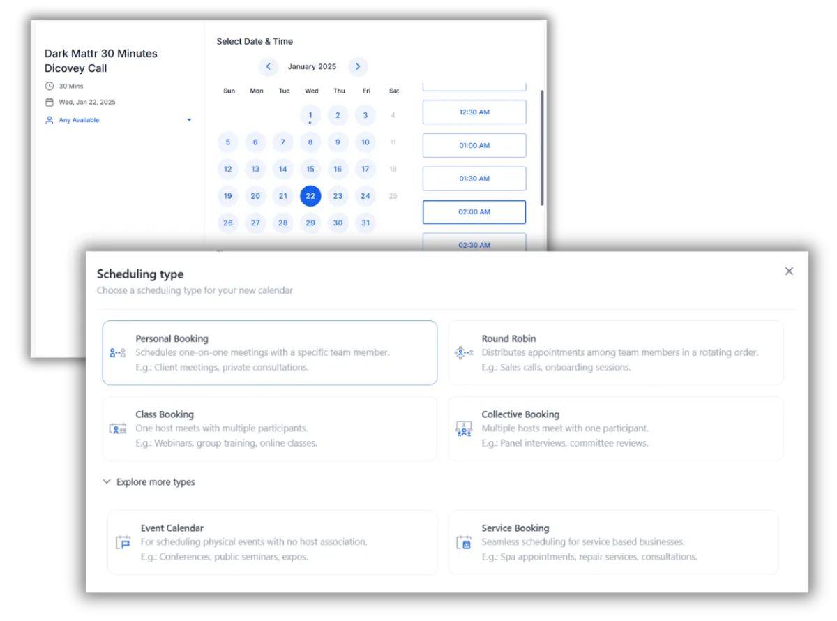Screen dimensions: 837x621
Task: Pick January 7 on the calendar
Action: tap(282, 142)
